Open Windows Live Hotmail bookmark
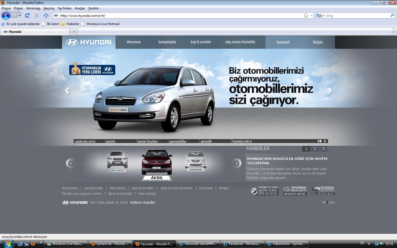 [100, 24]
